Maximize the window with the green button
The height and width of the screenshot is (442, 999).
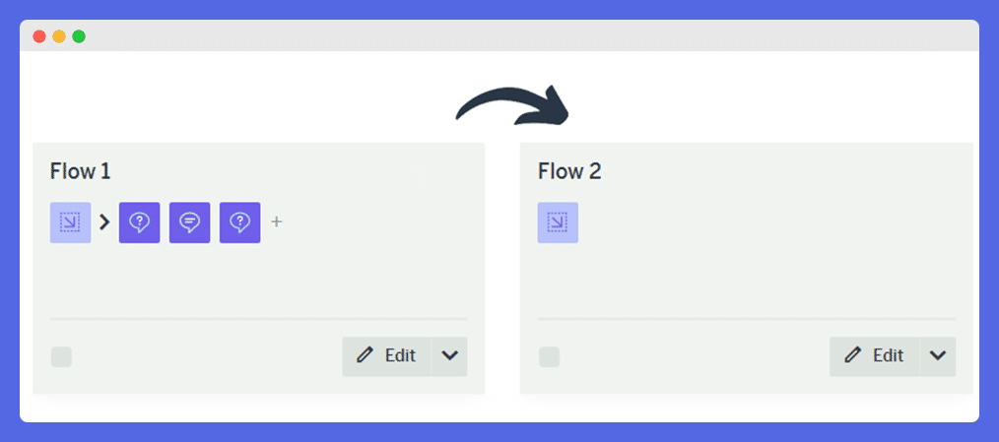[x=79, y=36]
